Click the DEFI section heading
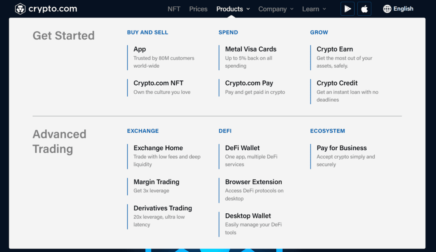This screenshot has height=252, width=436. click(225, 131)
